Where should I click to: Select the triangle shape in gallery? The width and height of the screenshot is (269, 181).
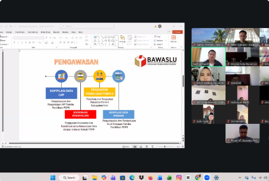click(x=95, y=40)
